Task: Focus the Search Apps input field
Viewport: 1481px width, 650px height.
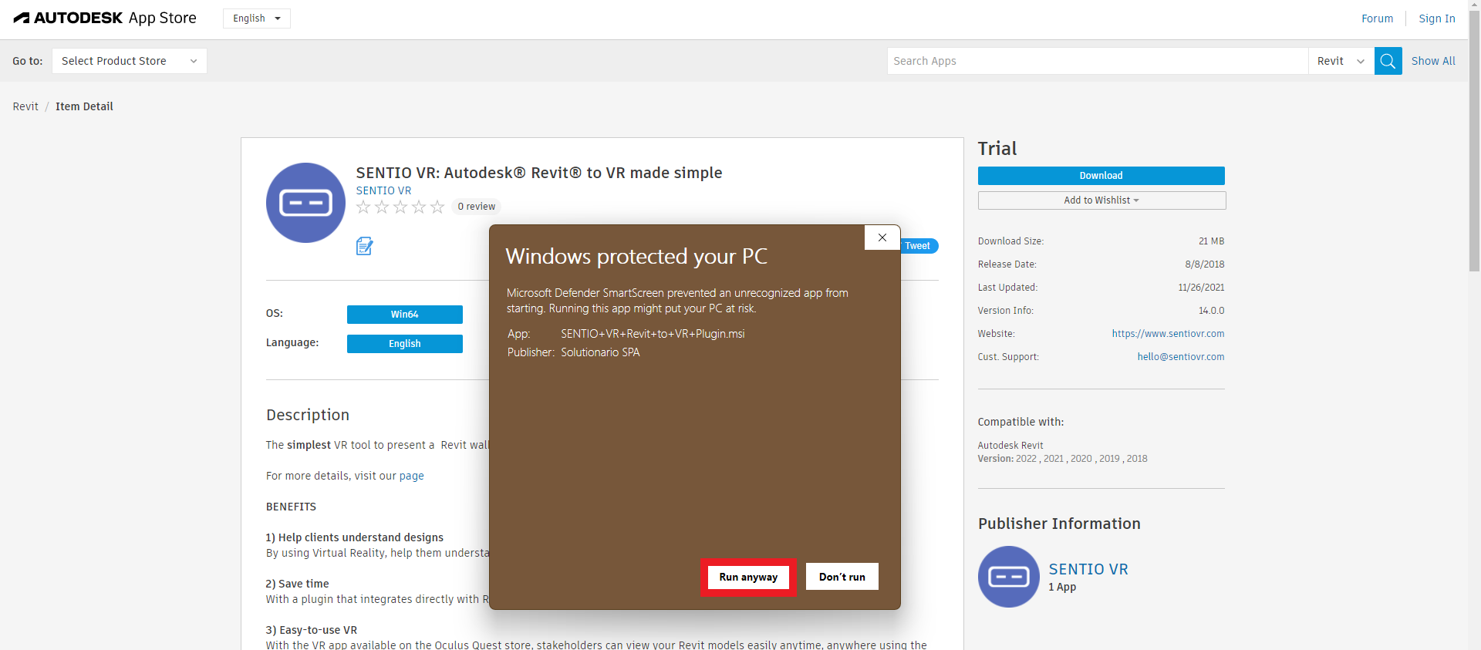Action: click(x=1098, y=61)
